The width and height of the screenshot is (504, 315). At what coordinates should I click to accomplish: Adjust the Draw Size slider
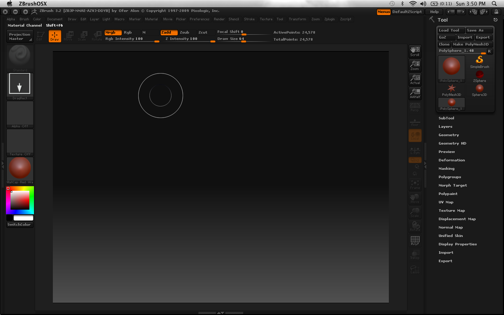(243, 39)
